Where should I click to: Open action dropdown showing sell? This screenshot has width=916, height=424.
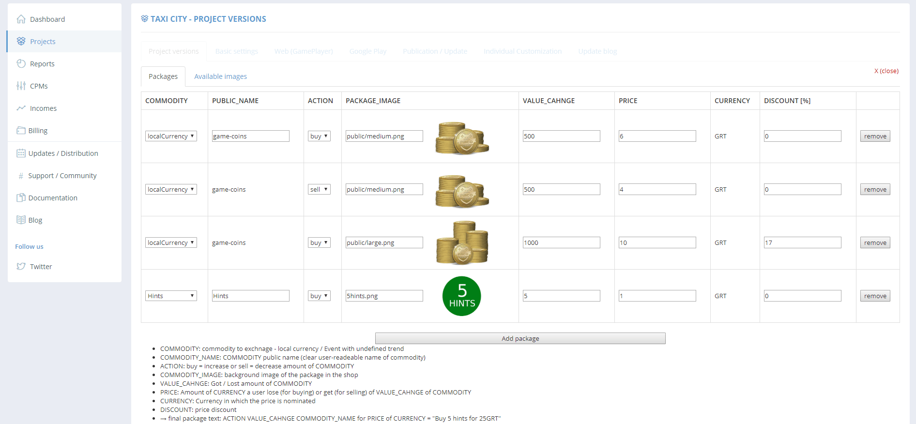point(319,189)
